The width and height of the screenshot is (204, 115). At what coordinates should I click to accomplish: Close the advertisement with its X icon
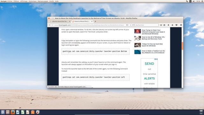coord(157,59)
